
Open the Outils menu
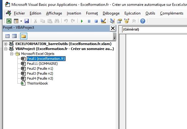[x=150, y=13]
